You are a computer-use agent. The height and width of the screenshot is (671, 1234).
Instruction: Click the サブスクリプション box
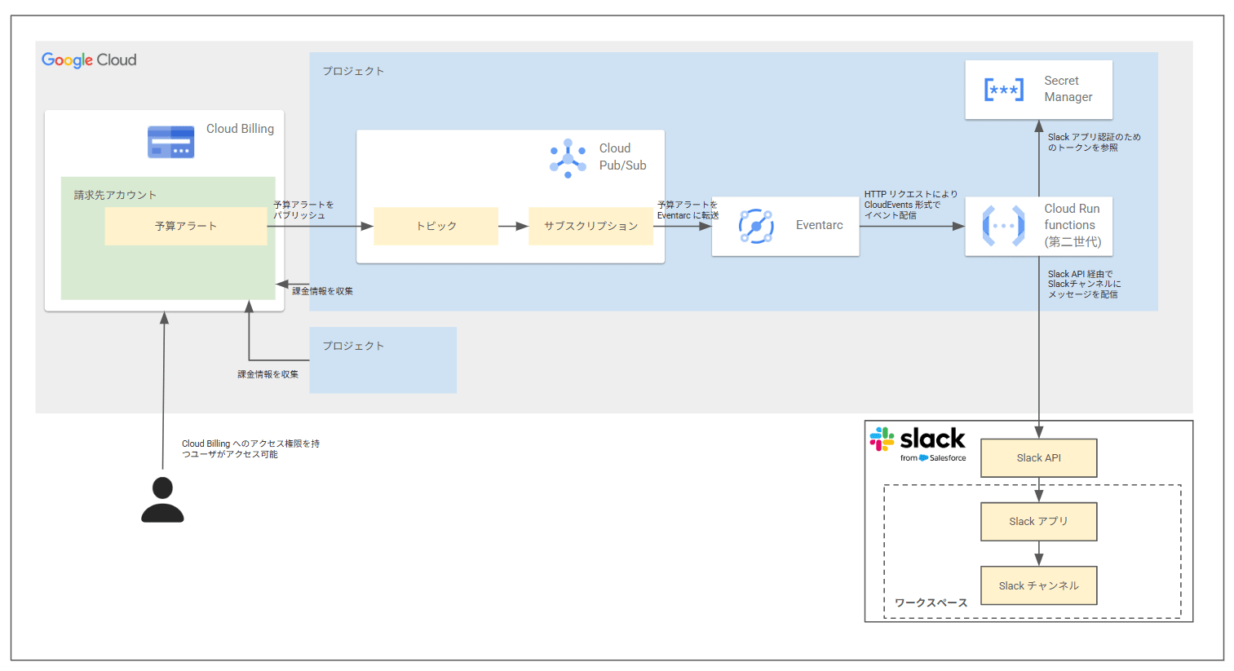(x=590, y=226)
